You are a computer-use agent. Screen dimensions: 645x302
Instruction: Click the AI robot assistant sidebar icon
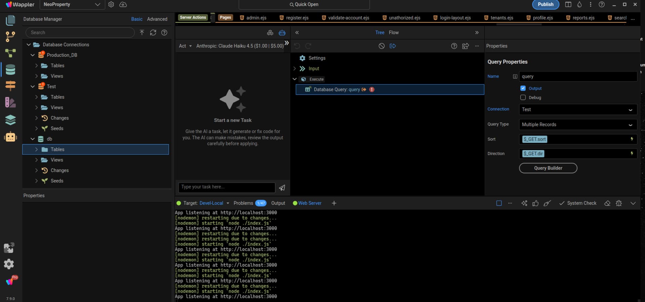coord(10,137)
